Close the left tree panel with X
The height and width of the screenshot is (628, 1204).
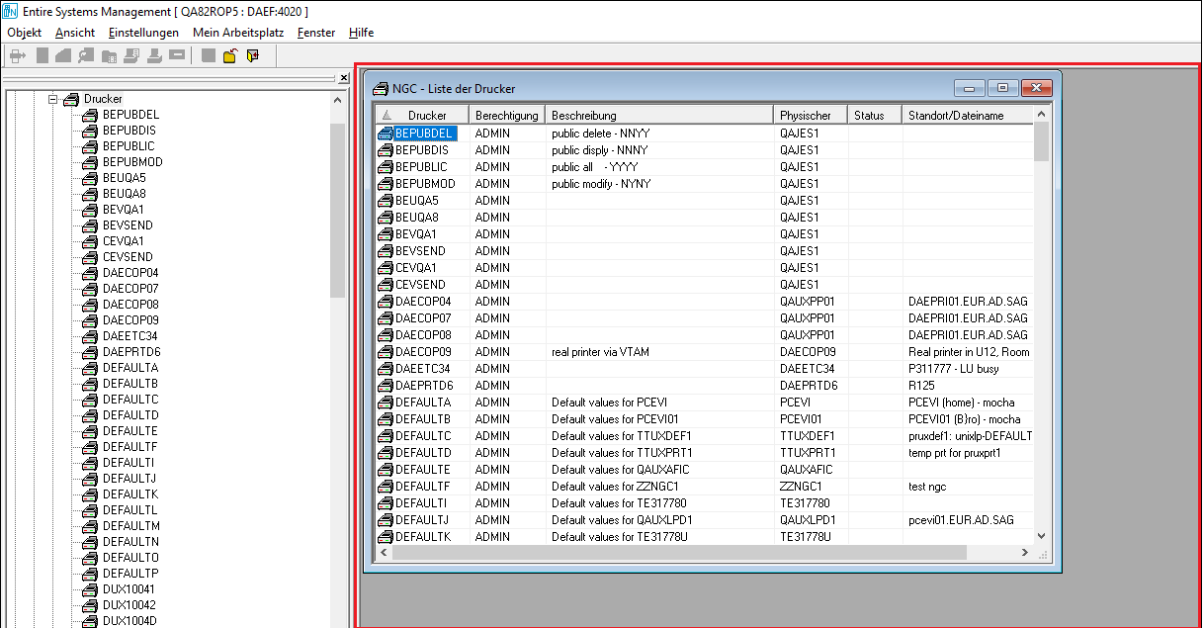[x=344, y=78]
